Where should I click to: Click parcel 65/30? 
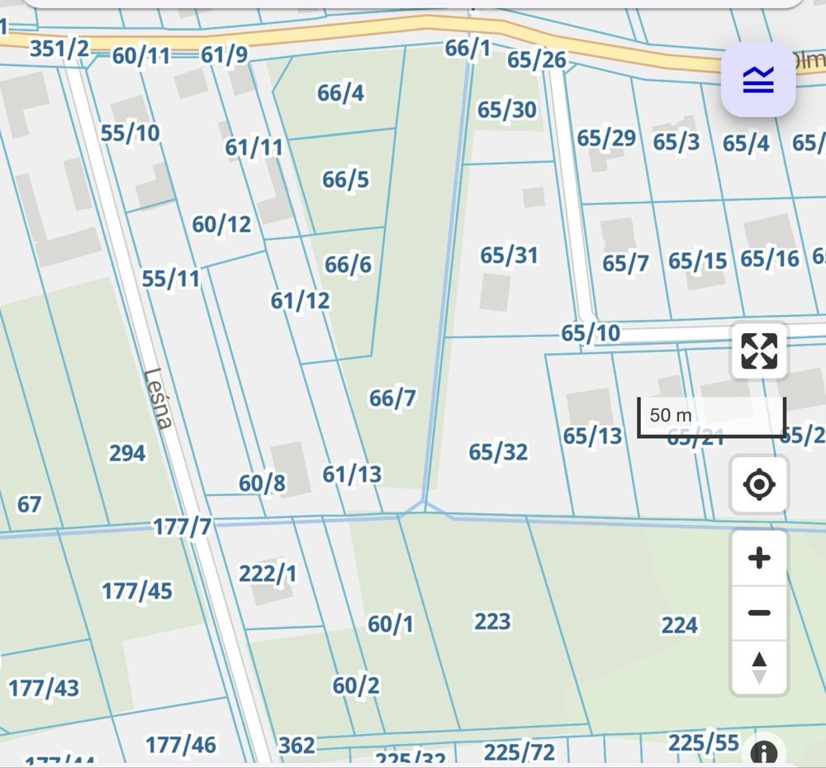click(507, 110)
